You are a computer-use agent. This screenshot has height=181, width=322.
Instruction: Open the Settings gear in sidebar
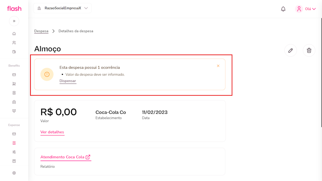coord(14,173)
